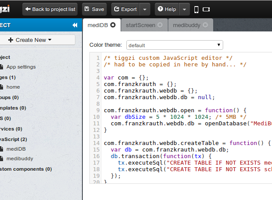Viewport: 272px width, 200px height.
Task: Click the file icon beside medibuddy script
Action: (x=2, y=159)
